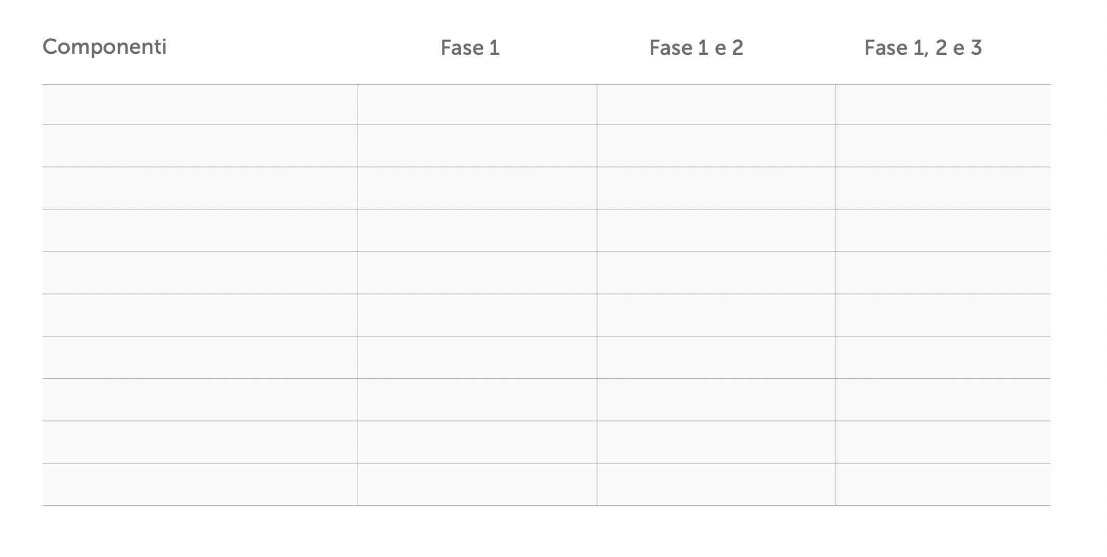Click fourth row cell under Fase 1 e 2
Screen dimensions: 1107x557
point(716,230)
